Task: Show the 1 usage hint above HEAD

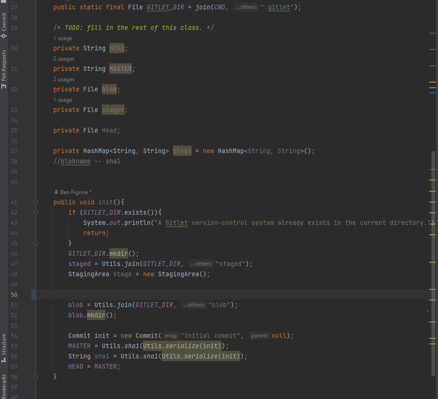Action: 63,38
